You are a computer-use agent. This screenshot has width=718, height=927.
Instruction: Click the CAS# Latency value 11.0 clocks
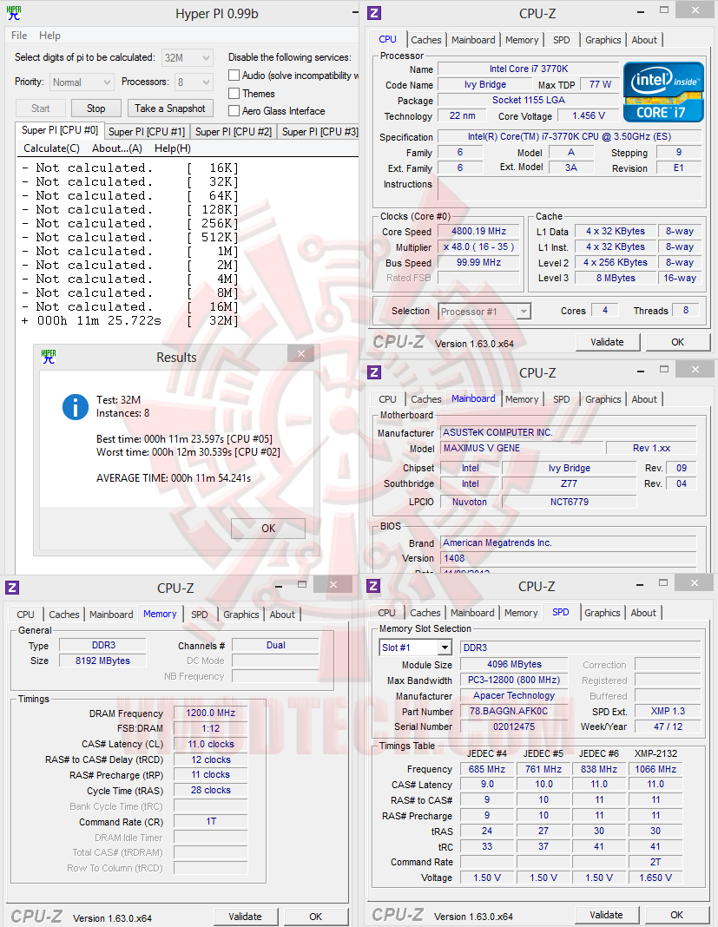tap(211, 744)
